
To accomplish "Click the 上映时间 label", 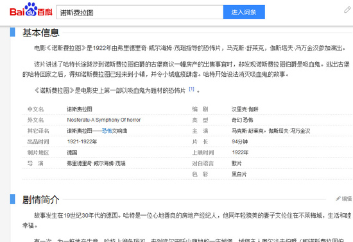I will [x=203, y=152].
